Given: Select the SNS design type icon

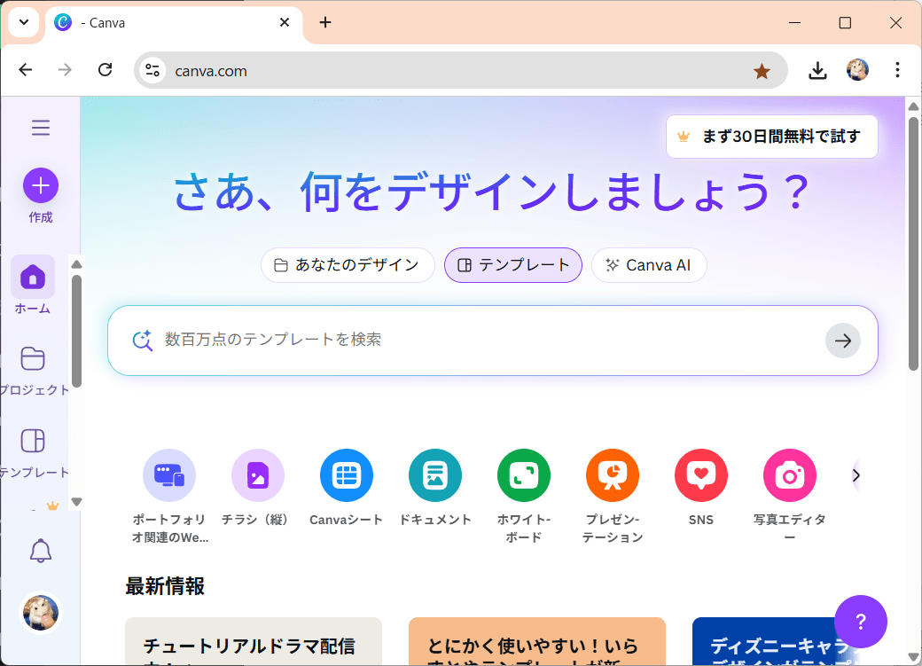Looking at the screenshot, I should tap(701, 475).
